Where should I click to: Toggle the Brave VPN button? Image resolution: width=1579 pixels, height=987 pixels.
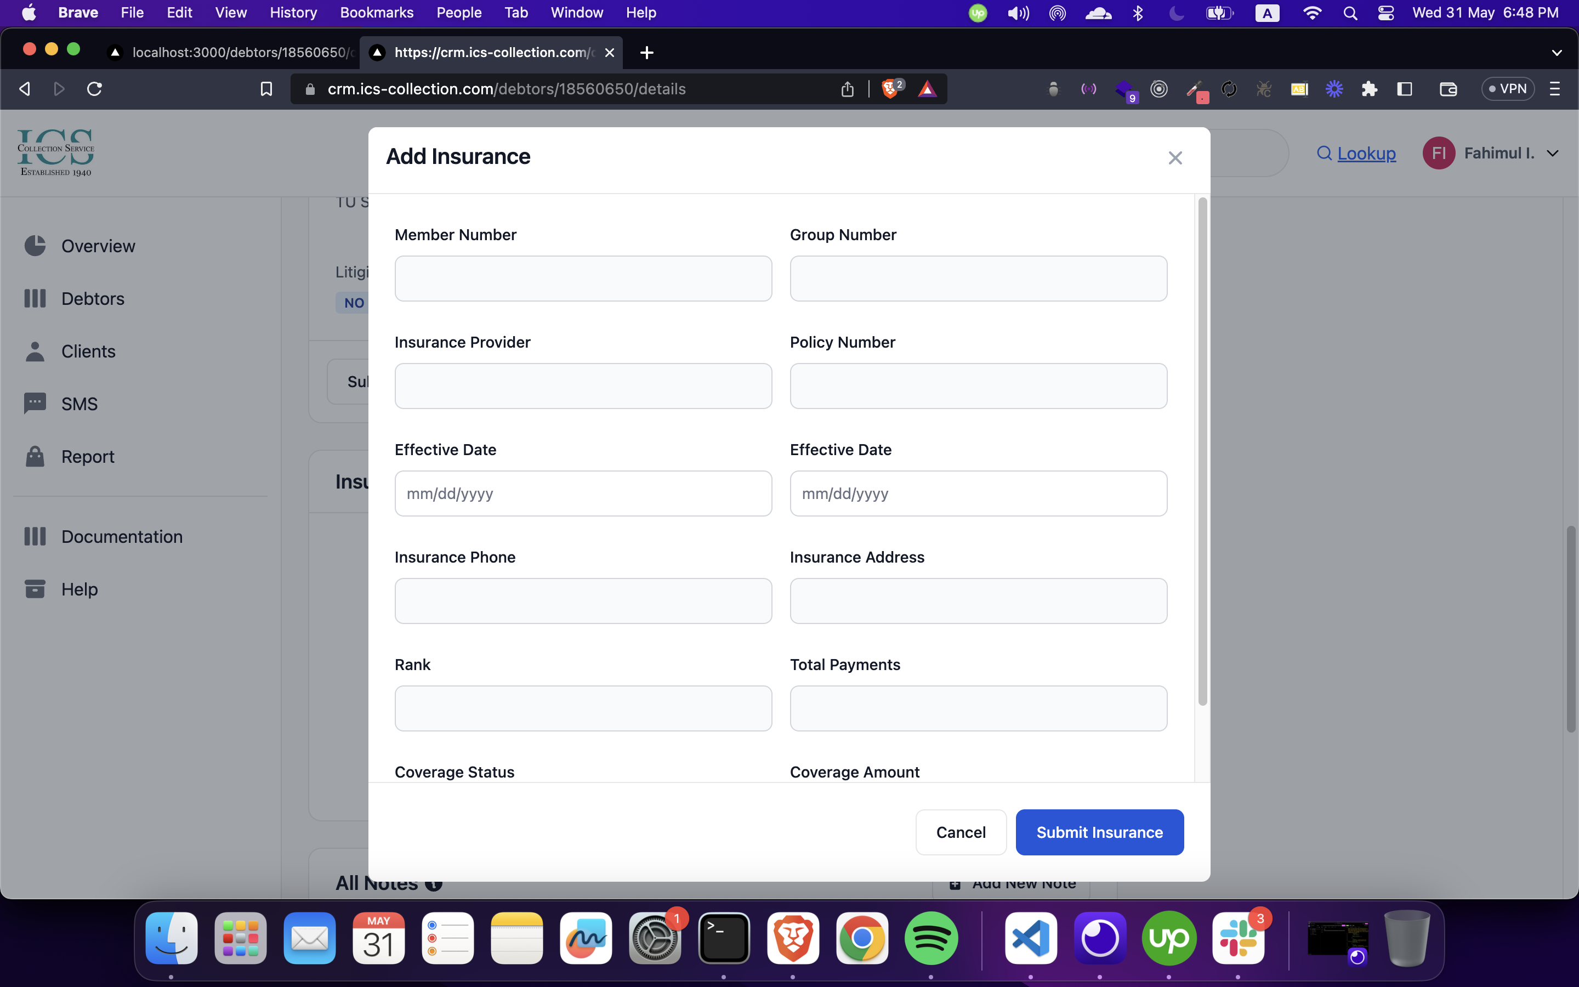tap(1507, 89)
